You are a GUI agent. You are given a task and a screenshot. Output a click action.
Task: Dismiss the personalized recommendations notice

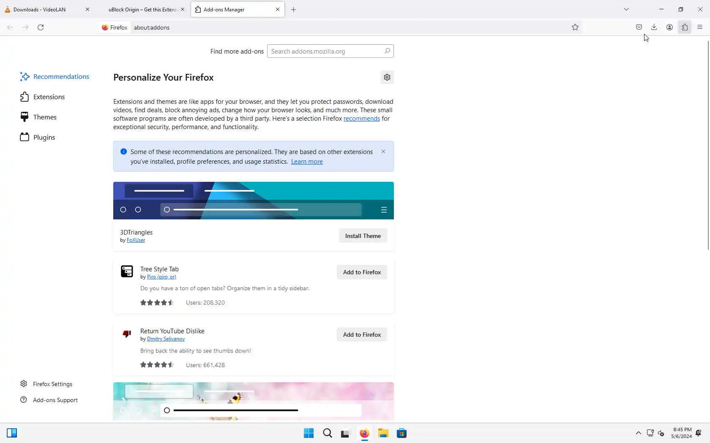coord(383,151)
